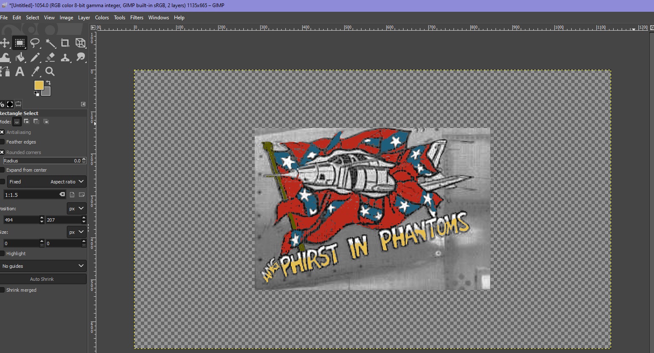Viewport: 654px width, 353px height.
Task: Open the Filters menu
Action: click(x=137, y=18)
